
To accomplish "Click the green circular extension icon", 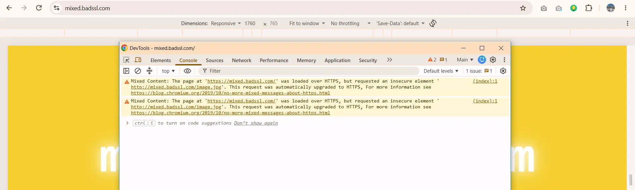I will [x=574, y=8].
